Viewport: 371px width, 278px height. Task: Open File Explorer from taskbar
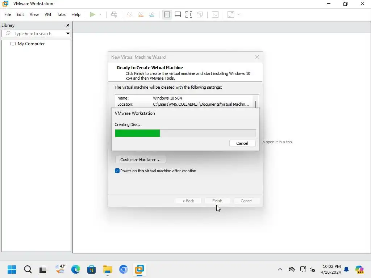pos(107,269)
